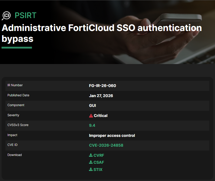Download the STIX advisory file
The height and width of the screenshot is (181, 215).
[x=98, y=170]
